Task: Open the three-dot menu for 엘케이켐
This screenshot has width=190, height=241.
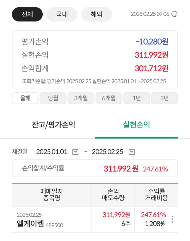Action: coord(173,219)
